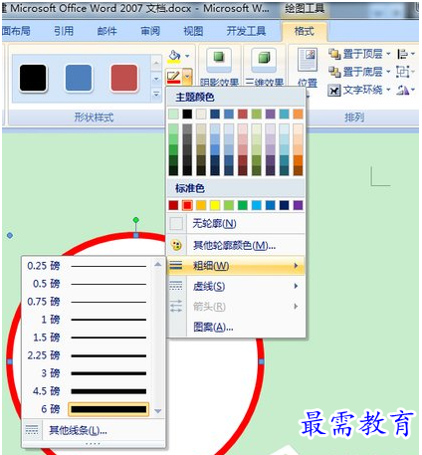Select 0.75 磅 line weight
The height and width of the screenshot is (455, 422).
[87, 302]
